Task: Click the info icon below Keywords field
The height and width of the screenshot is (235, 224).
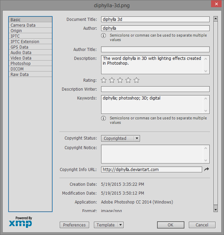Action: [x=103, y=118]
